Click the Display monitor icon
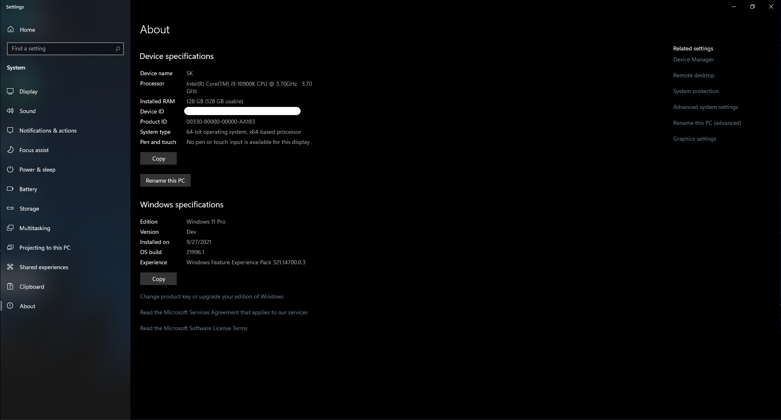This screenshot has height=420, width=781. [11, 91]
